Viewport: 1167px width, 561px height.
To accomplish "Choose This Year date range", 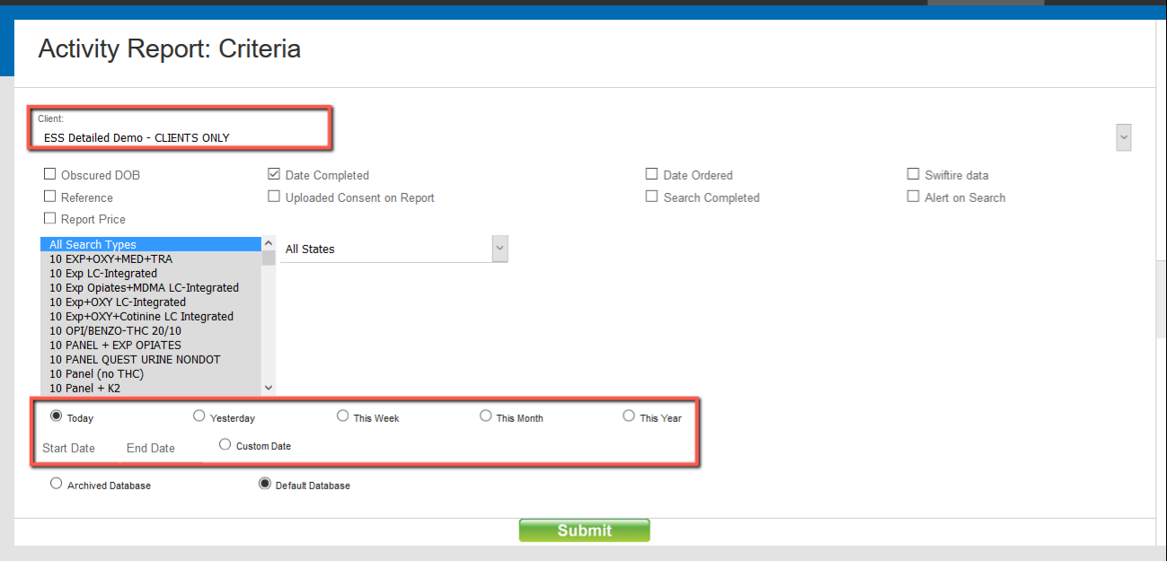I will pos(629,416).
